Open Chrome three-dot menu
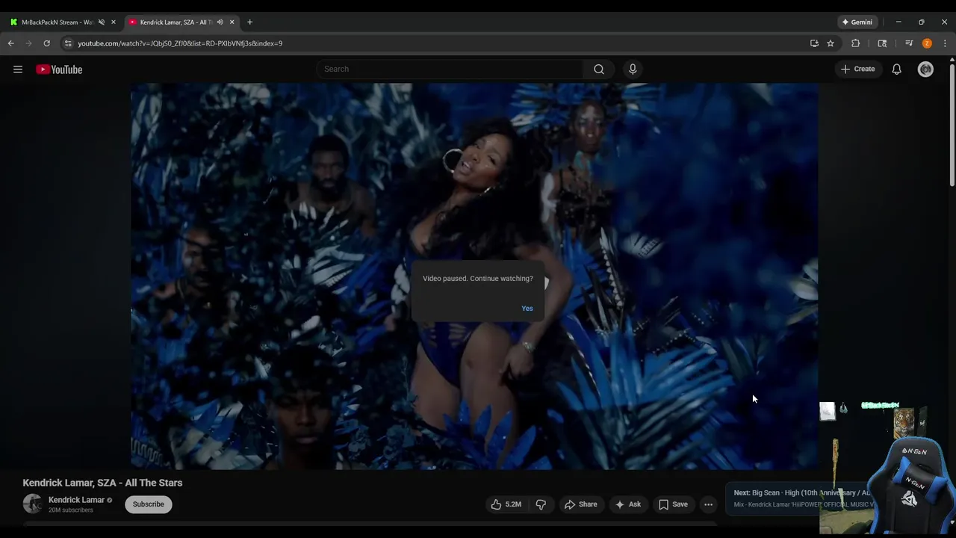Image resolution: width=956 pixels, height=538 pixels. pyautogui.click(x=945, y=43)
